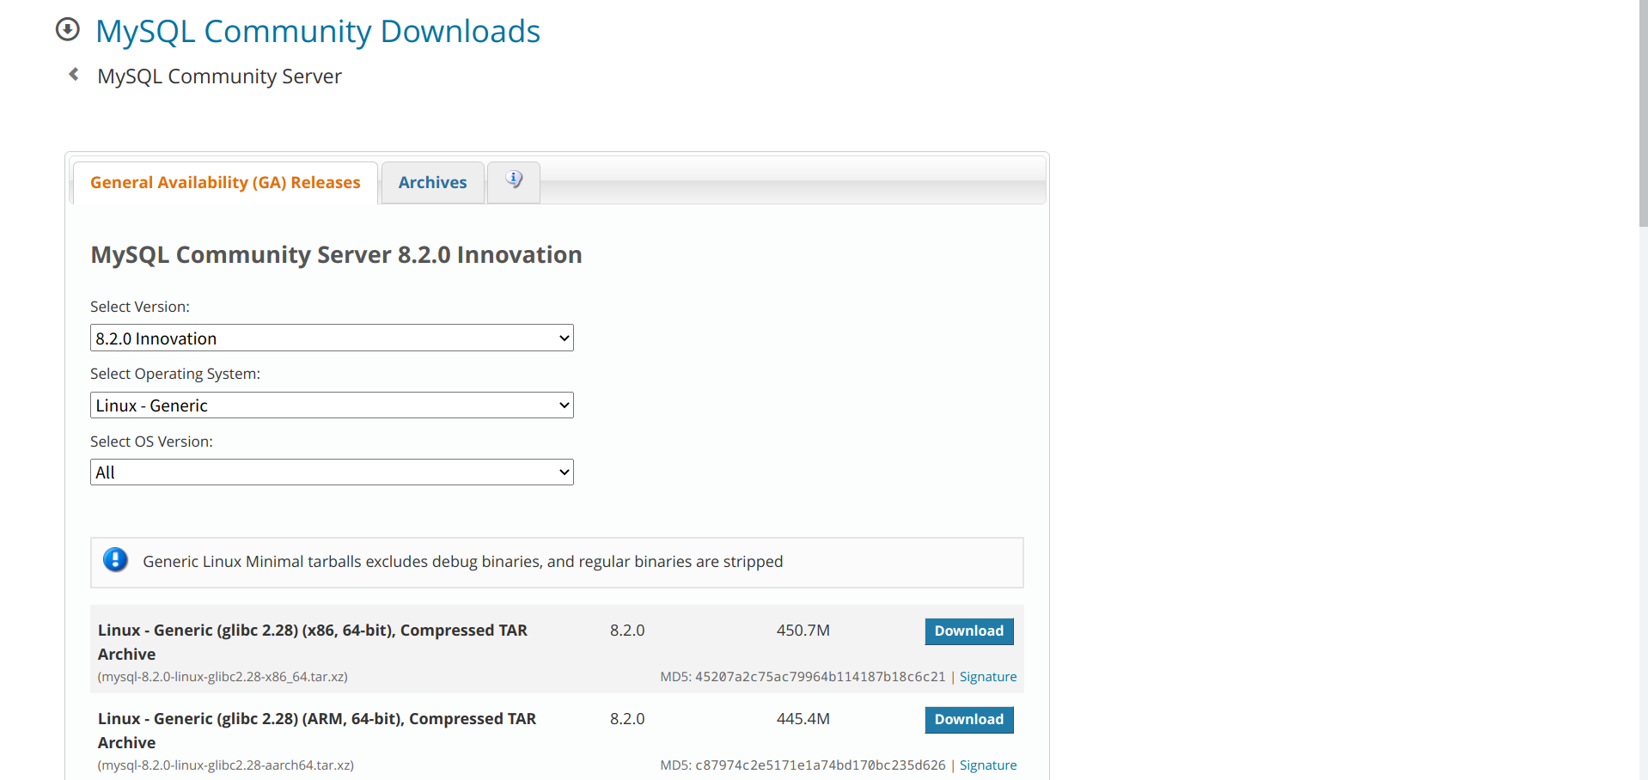Open the Select OS Version dropdown
This screenshot has width=1648, height=780.
point(332,472)
